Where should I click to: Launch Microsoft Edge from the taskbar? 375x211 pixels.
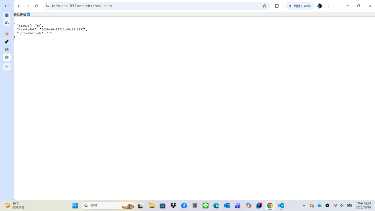(216, 206)
